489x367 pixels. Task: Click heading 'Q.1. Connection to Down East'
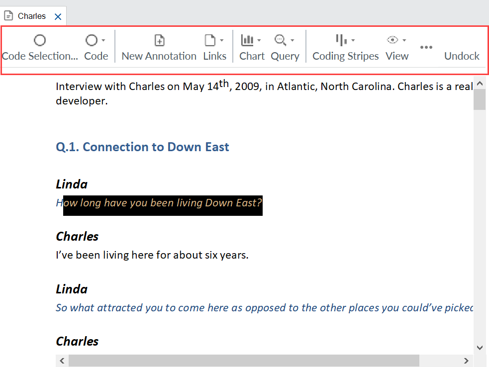(x=142, y=147)
